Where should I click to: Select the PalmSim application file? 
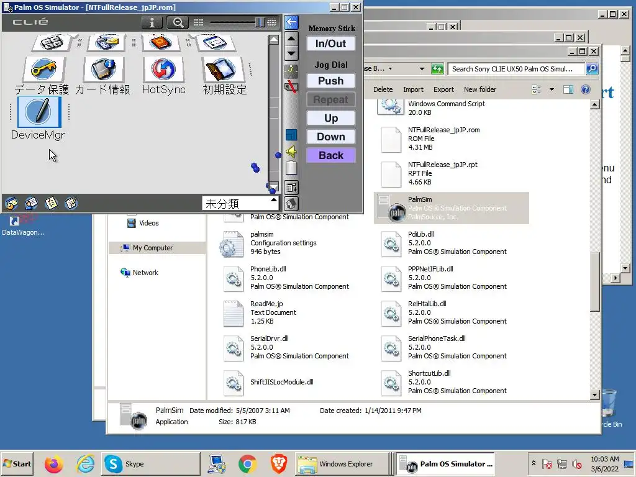pyautogui.click(x=451, y=208)
